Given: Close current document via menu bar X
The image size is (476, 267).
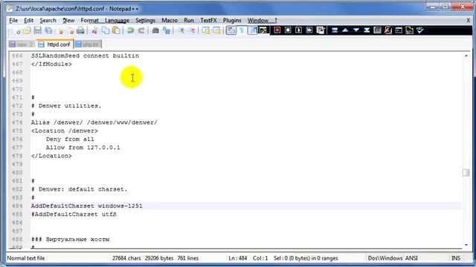Looking at the screenshot, I should tap(468, 20).
